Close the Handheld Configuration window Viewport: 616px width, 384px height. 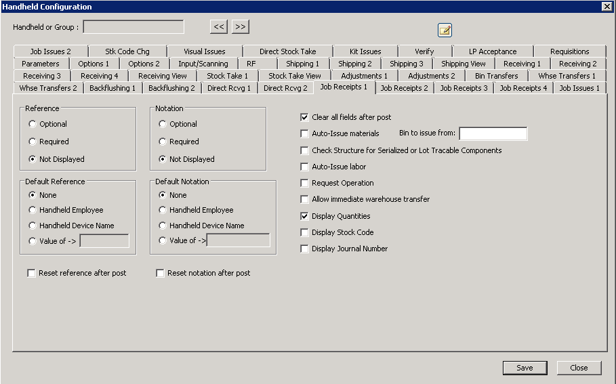click(x=607, y=6)
